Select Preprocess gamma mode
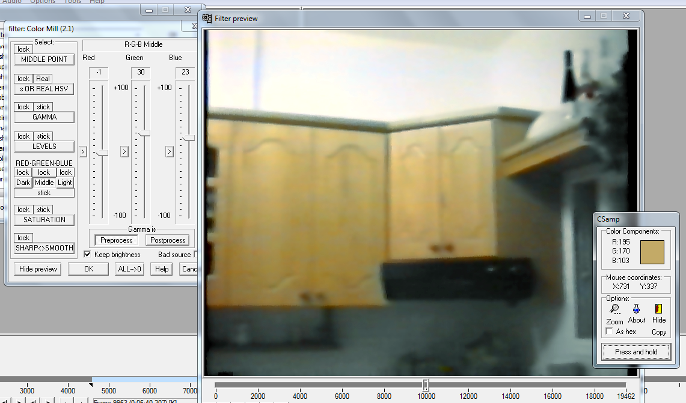This screenshot has height=403, width=686. pyautogui.click(x=117, y=240)
